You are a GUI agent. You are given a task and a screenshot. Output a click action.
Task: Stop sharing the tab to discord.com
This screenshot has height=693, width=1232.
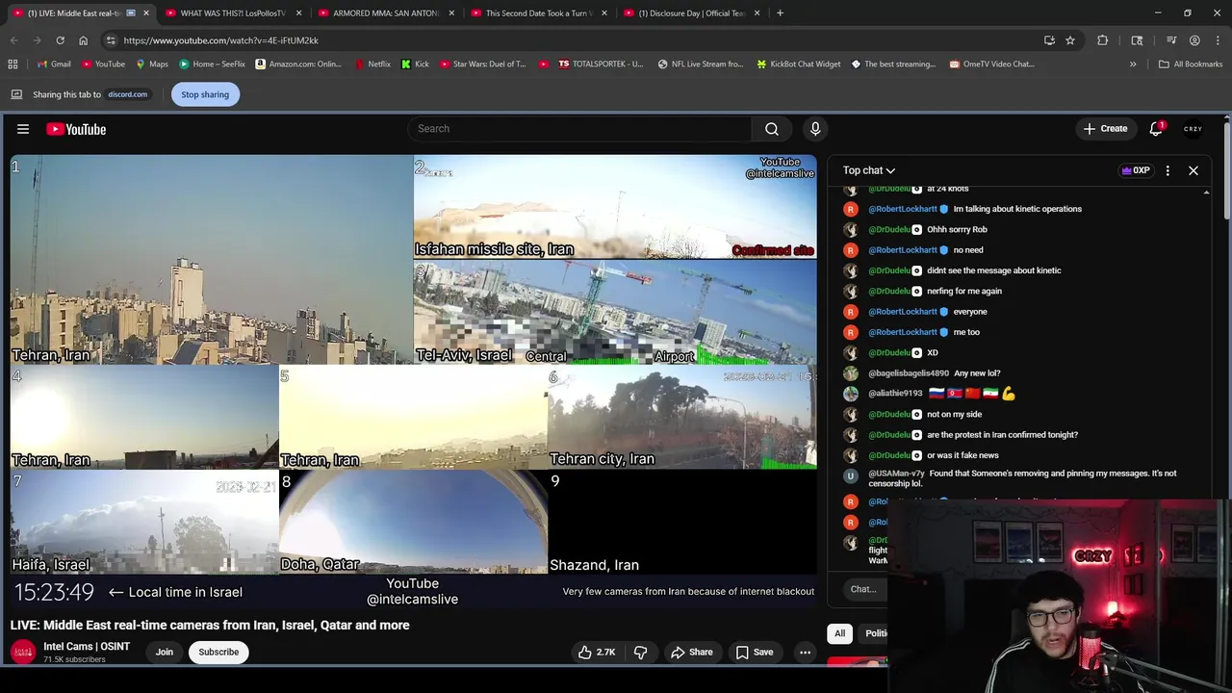[x=205, y=94]
